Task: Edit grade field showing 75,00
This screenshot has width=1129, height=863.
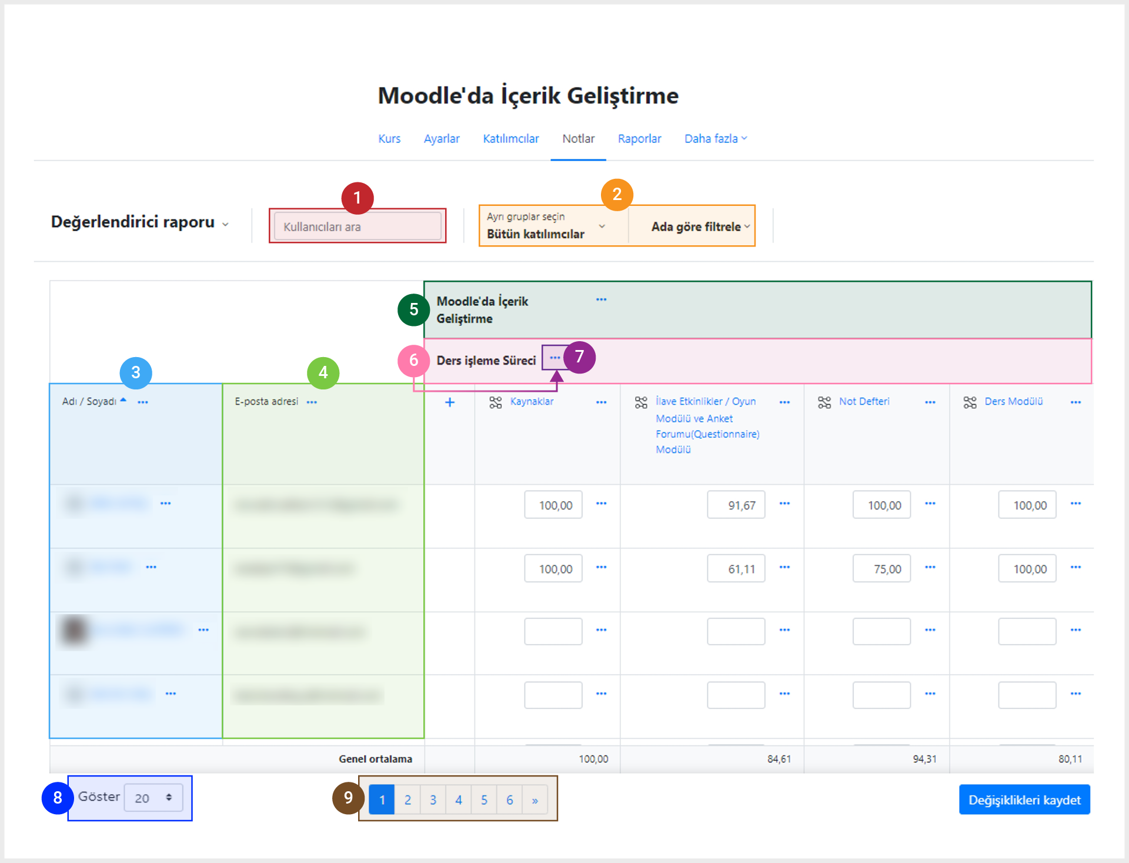Action: coord(881,568)
